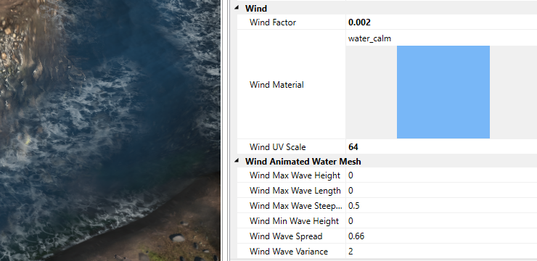Edit the Wind UV Scale value 64
The image size is (537, 261).
tap(441, 147)
